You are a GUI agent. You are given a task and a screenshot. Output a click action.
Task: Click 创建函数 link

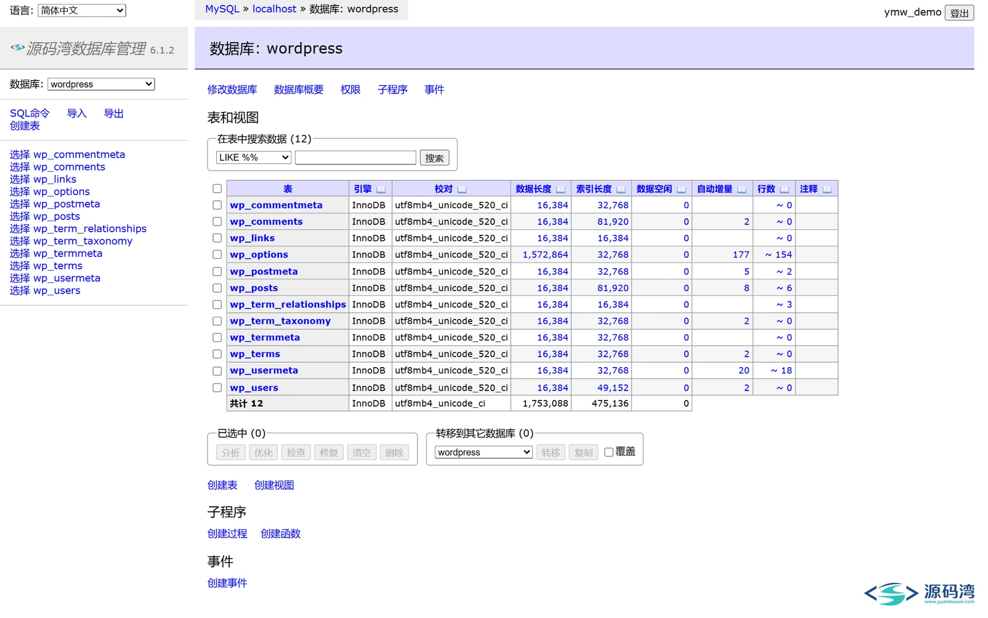pos(280,533)
